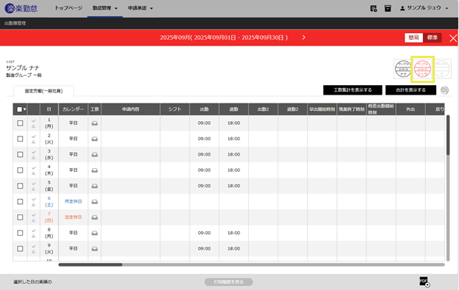Click the 出勤 09:00 cell for day 1
This screenshot has height=290, width=459.
tap(204, 123)
